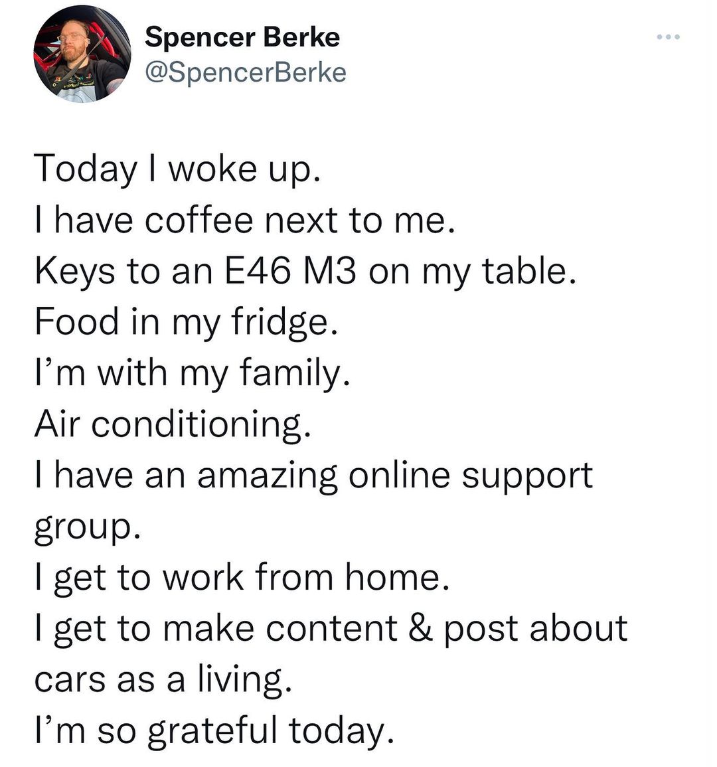717x767 pixels.
Task: Select the "I have coffee next to me" line
Action: click(244, 220)
